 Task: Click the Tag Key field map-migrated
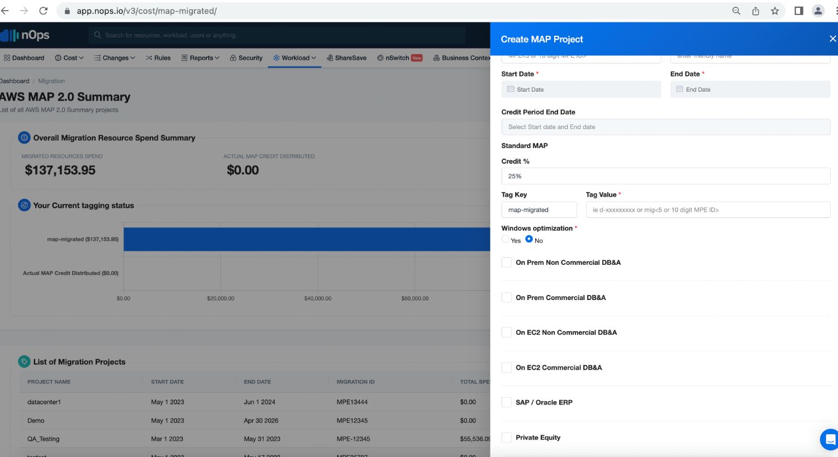539,210
